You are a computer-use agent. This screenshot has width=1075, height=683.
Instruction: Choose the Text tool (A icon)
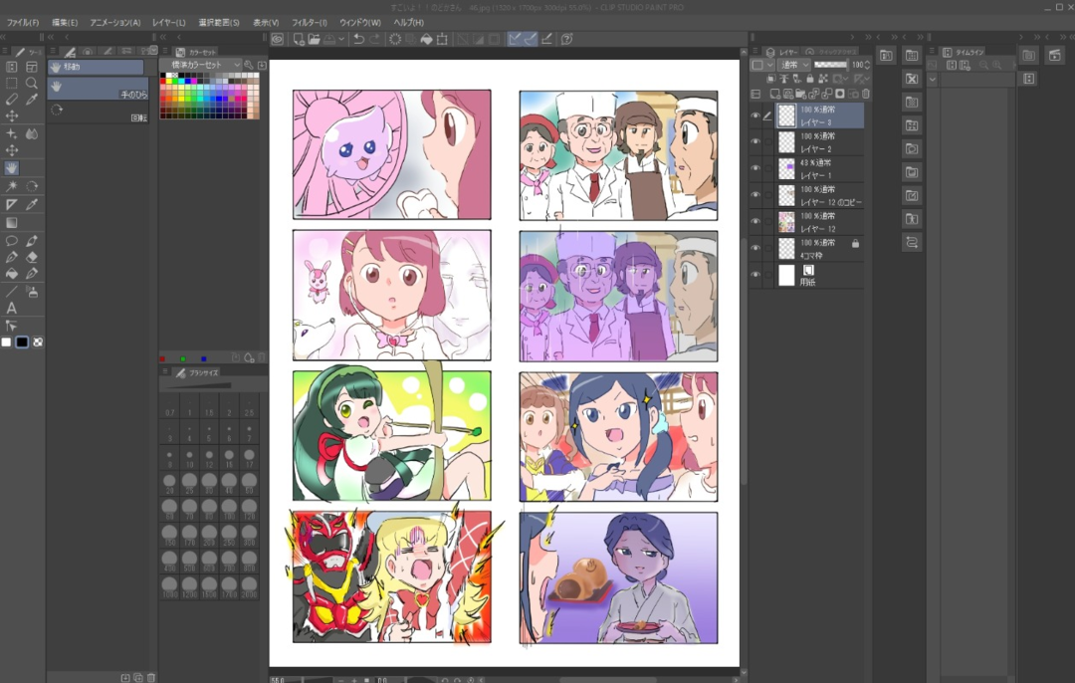(x=12, y=308)
